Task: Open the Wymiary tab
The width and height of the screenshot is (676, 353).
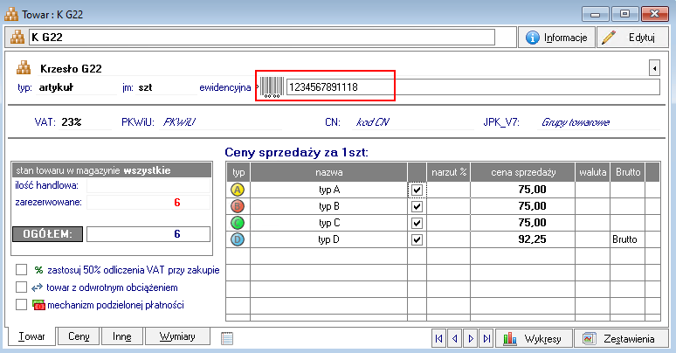Action: pyautogui.click(x=177, y=336)
